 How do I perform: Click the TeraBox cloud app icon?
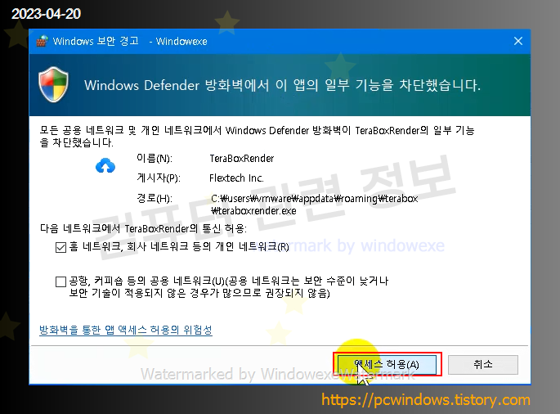[x=105, y=165]
